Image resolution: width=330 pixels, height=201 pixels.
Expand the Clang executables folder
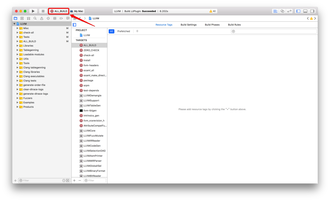pos(18,76)
